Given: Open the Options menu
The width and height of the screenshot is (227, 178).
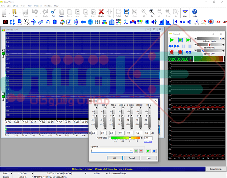Looking at the screenshot, I should pos(38,6).
